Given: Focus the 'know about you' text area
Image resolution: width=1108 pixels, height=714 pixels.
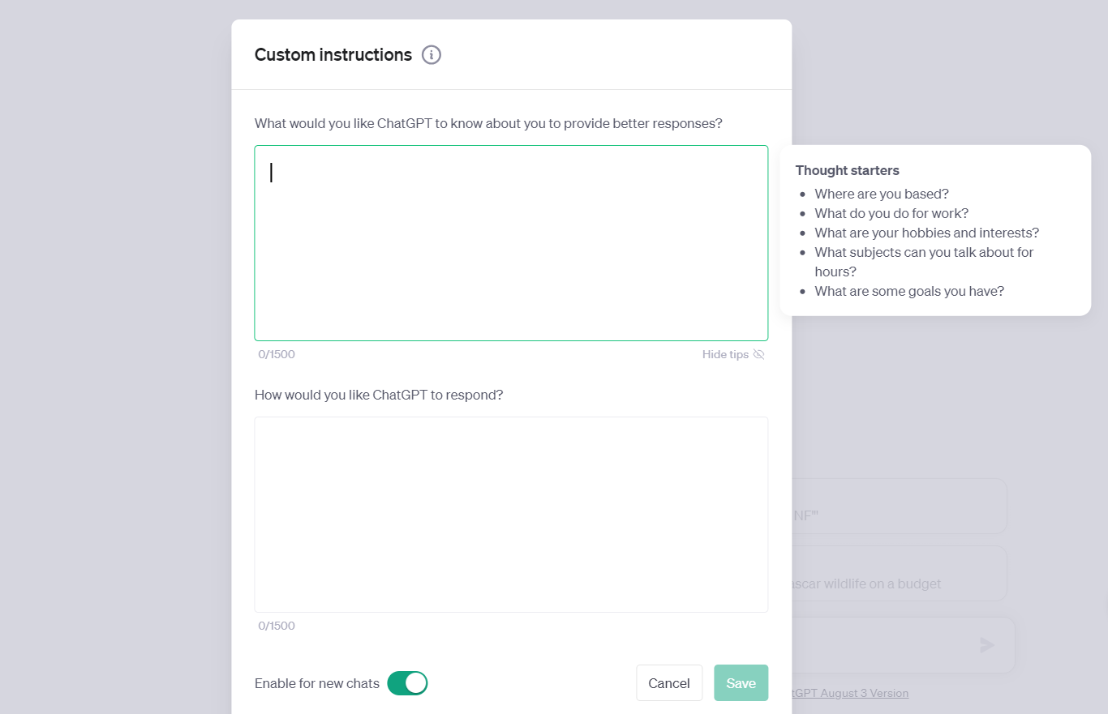Looking at the screenshot, I should 511,243.
